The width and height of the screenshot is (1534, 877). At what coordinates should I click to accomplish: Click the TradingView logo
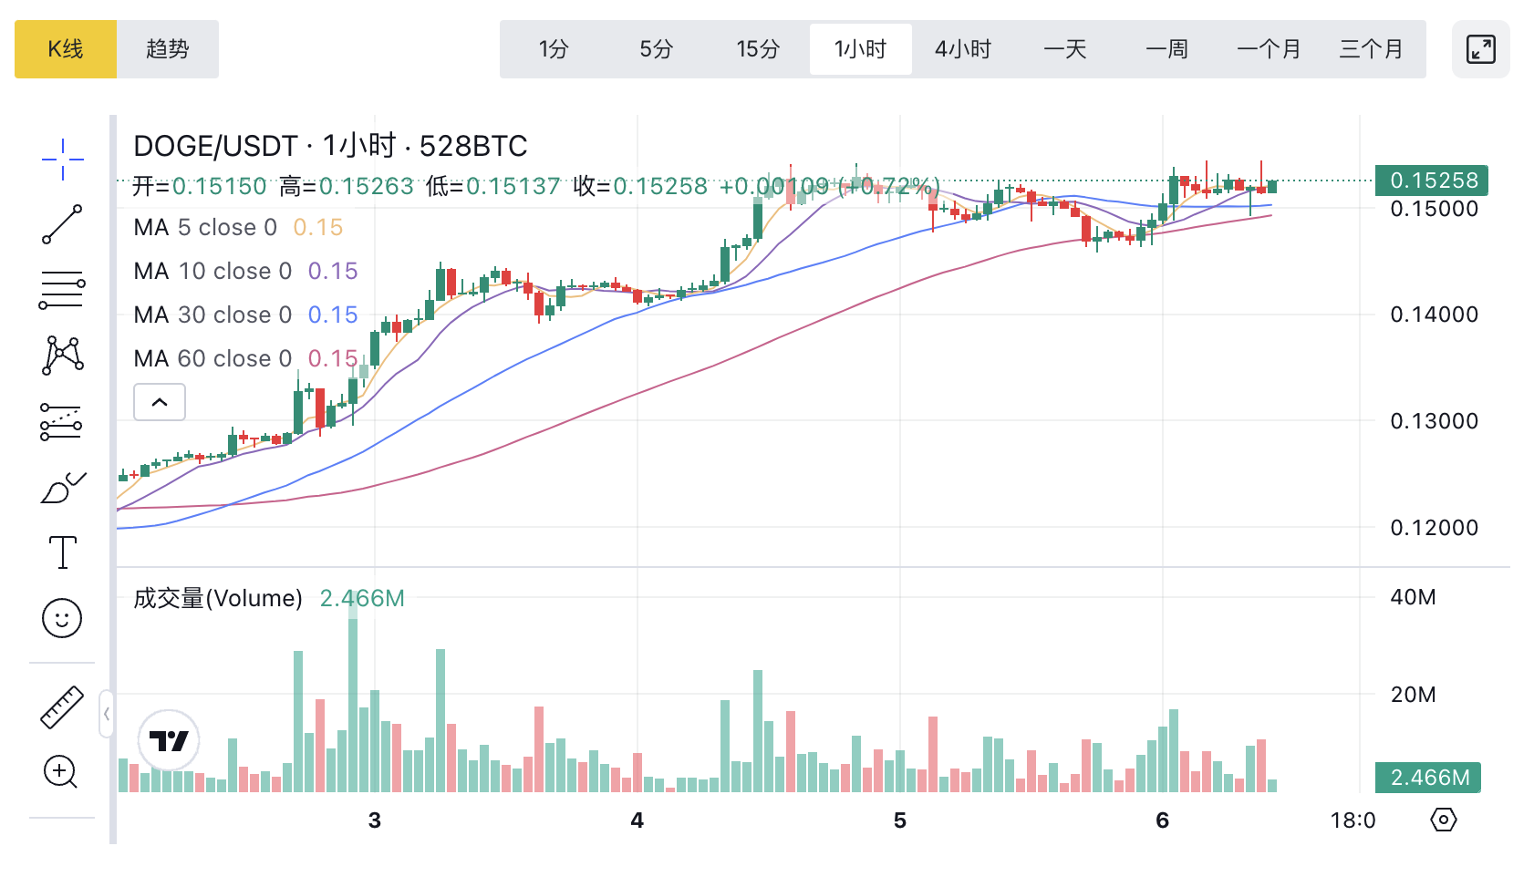169,740
